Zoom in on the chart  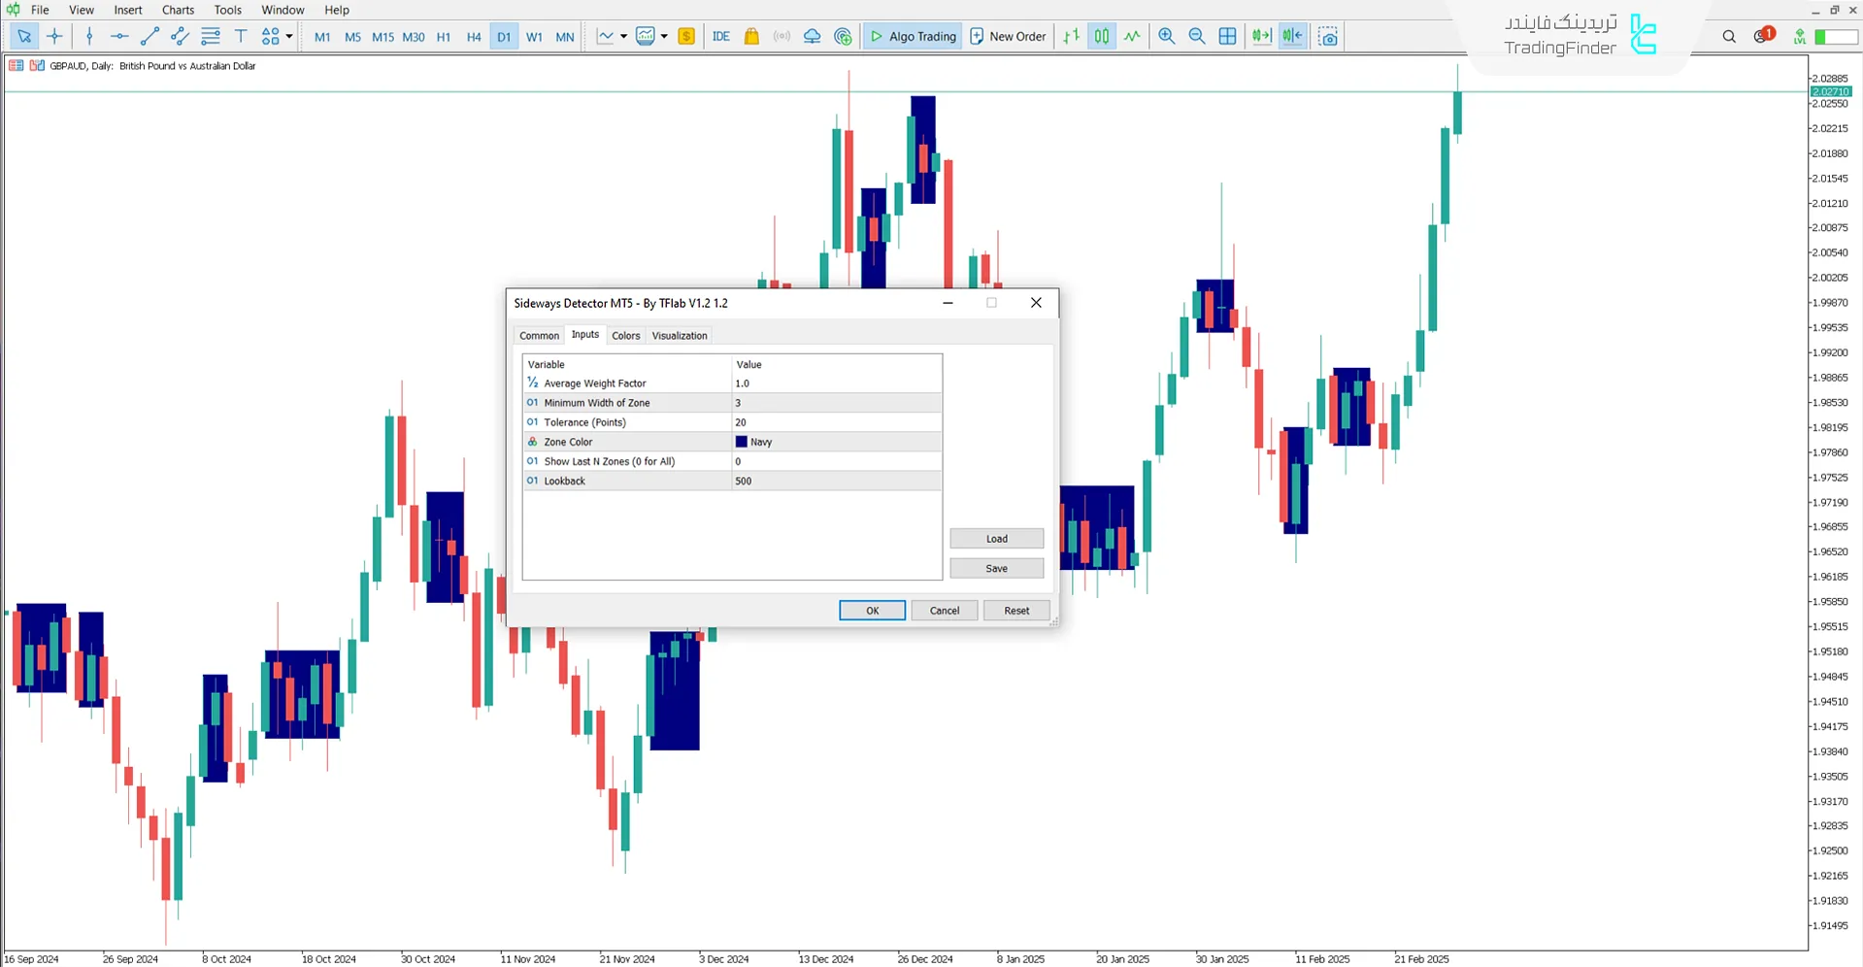pyautogui.click(x=1167, y=37)
